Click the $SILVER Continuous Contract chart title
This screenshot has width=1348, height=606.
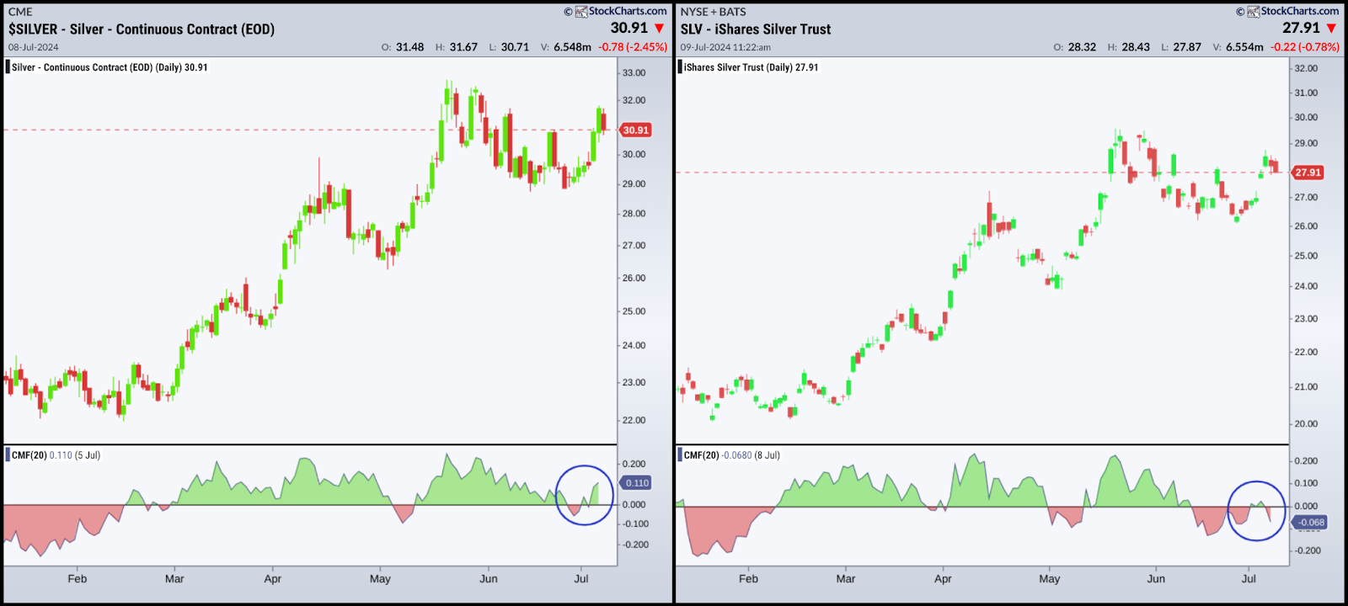[x=142, y=29]
